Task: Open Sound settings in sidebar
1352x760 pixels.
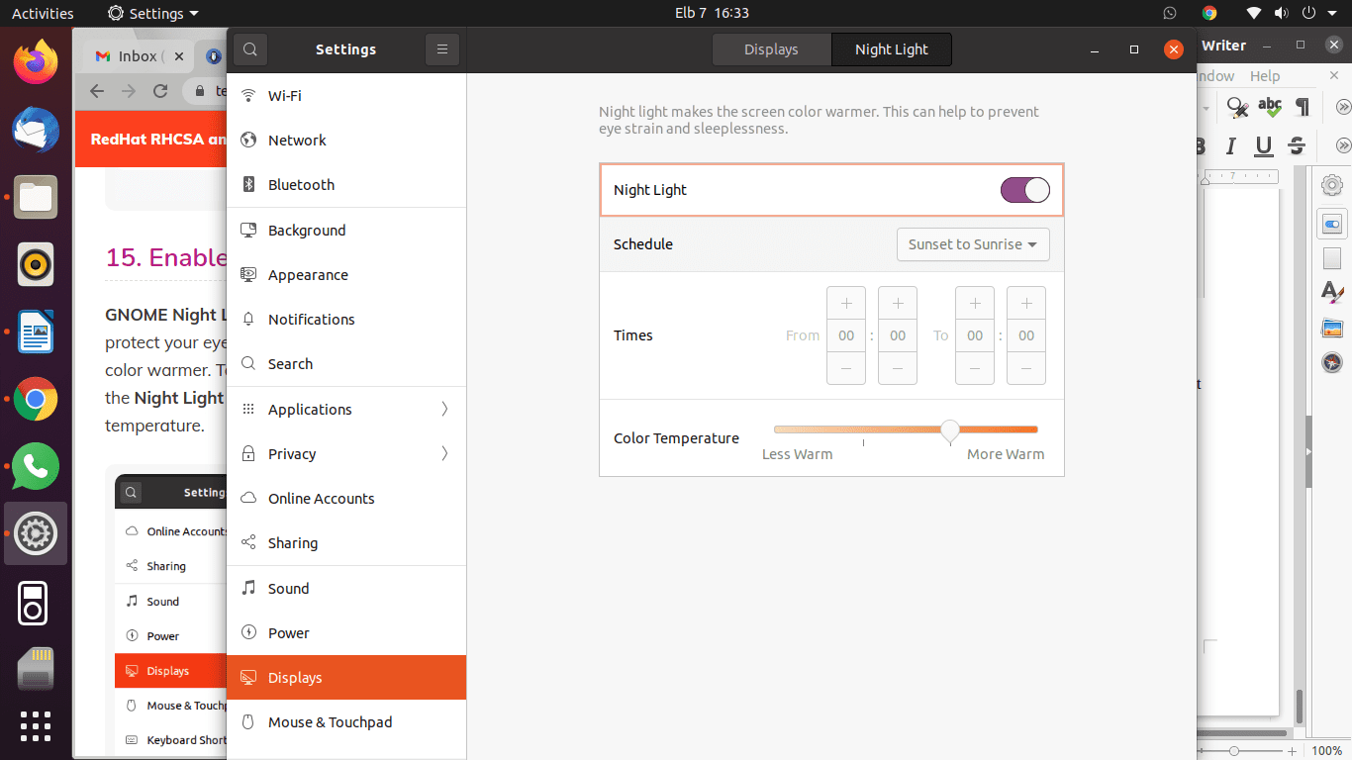Action: click(x=346, y=589)
